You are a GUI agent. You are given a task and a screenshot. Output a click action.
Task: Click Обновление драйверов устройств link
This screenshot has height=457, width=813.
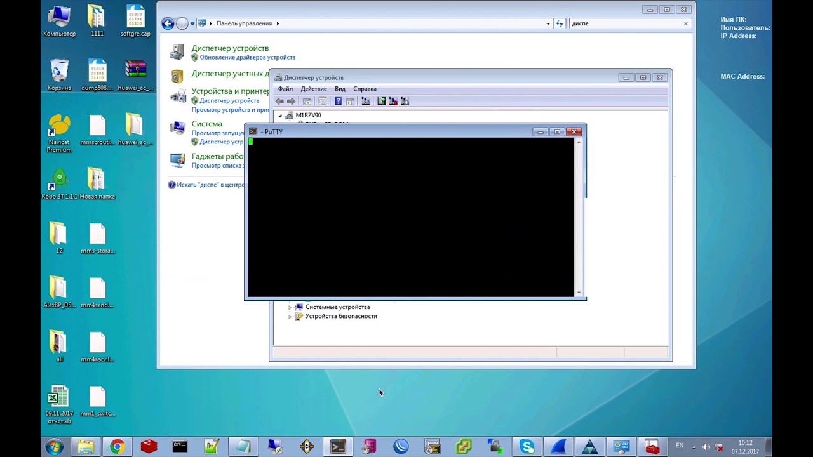tap(247, 58)
